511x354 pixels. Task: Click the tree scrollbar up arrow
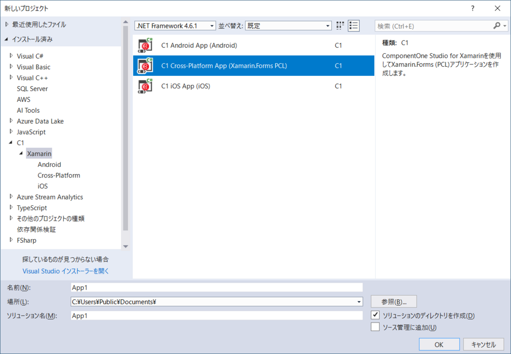[125, 22]
